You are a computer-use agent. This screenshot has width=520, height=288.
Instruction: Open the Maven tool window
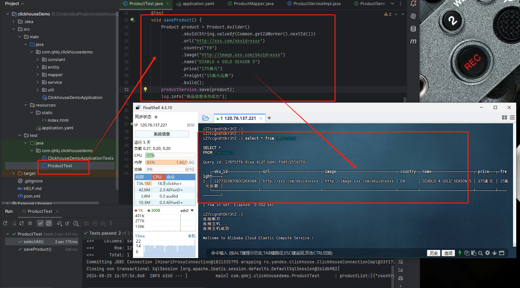click(413, 41)
